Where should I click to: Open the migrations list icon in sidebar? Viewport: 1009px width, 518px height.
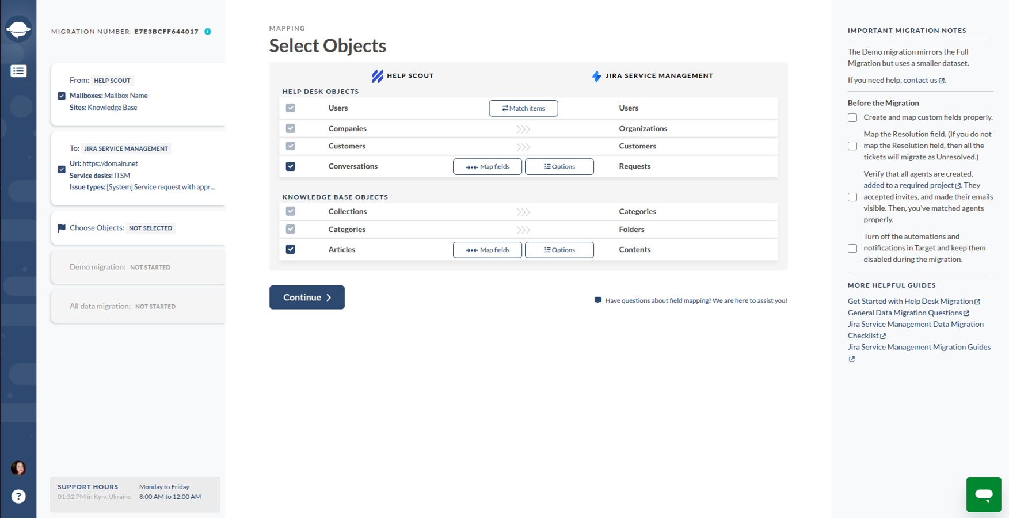coord(18,71)
